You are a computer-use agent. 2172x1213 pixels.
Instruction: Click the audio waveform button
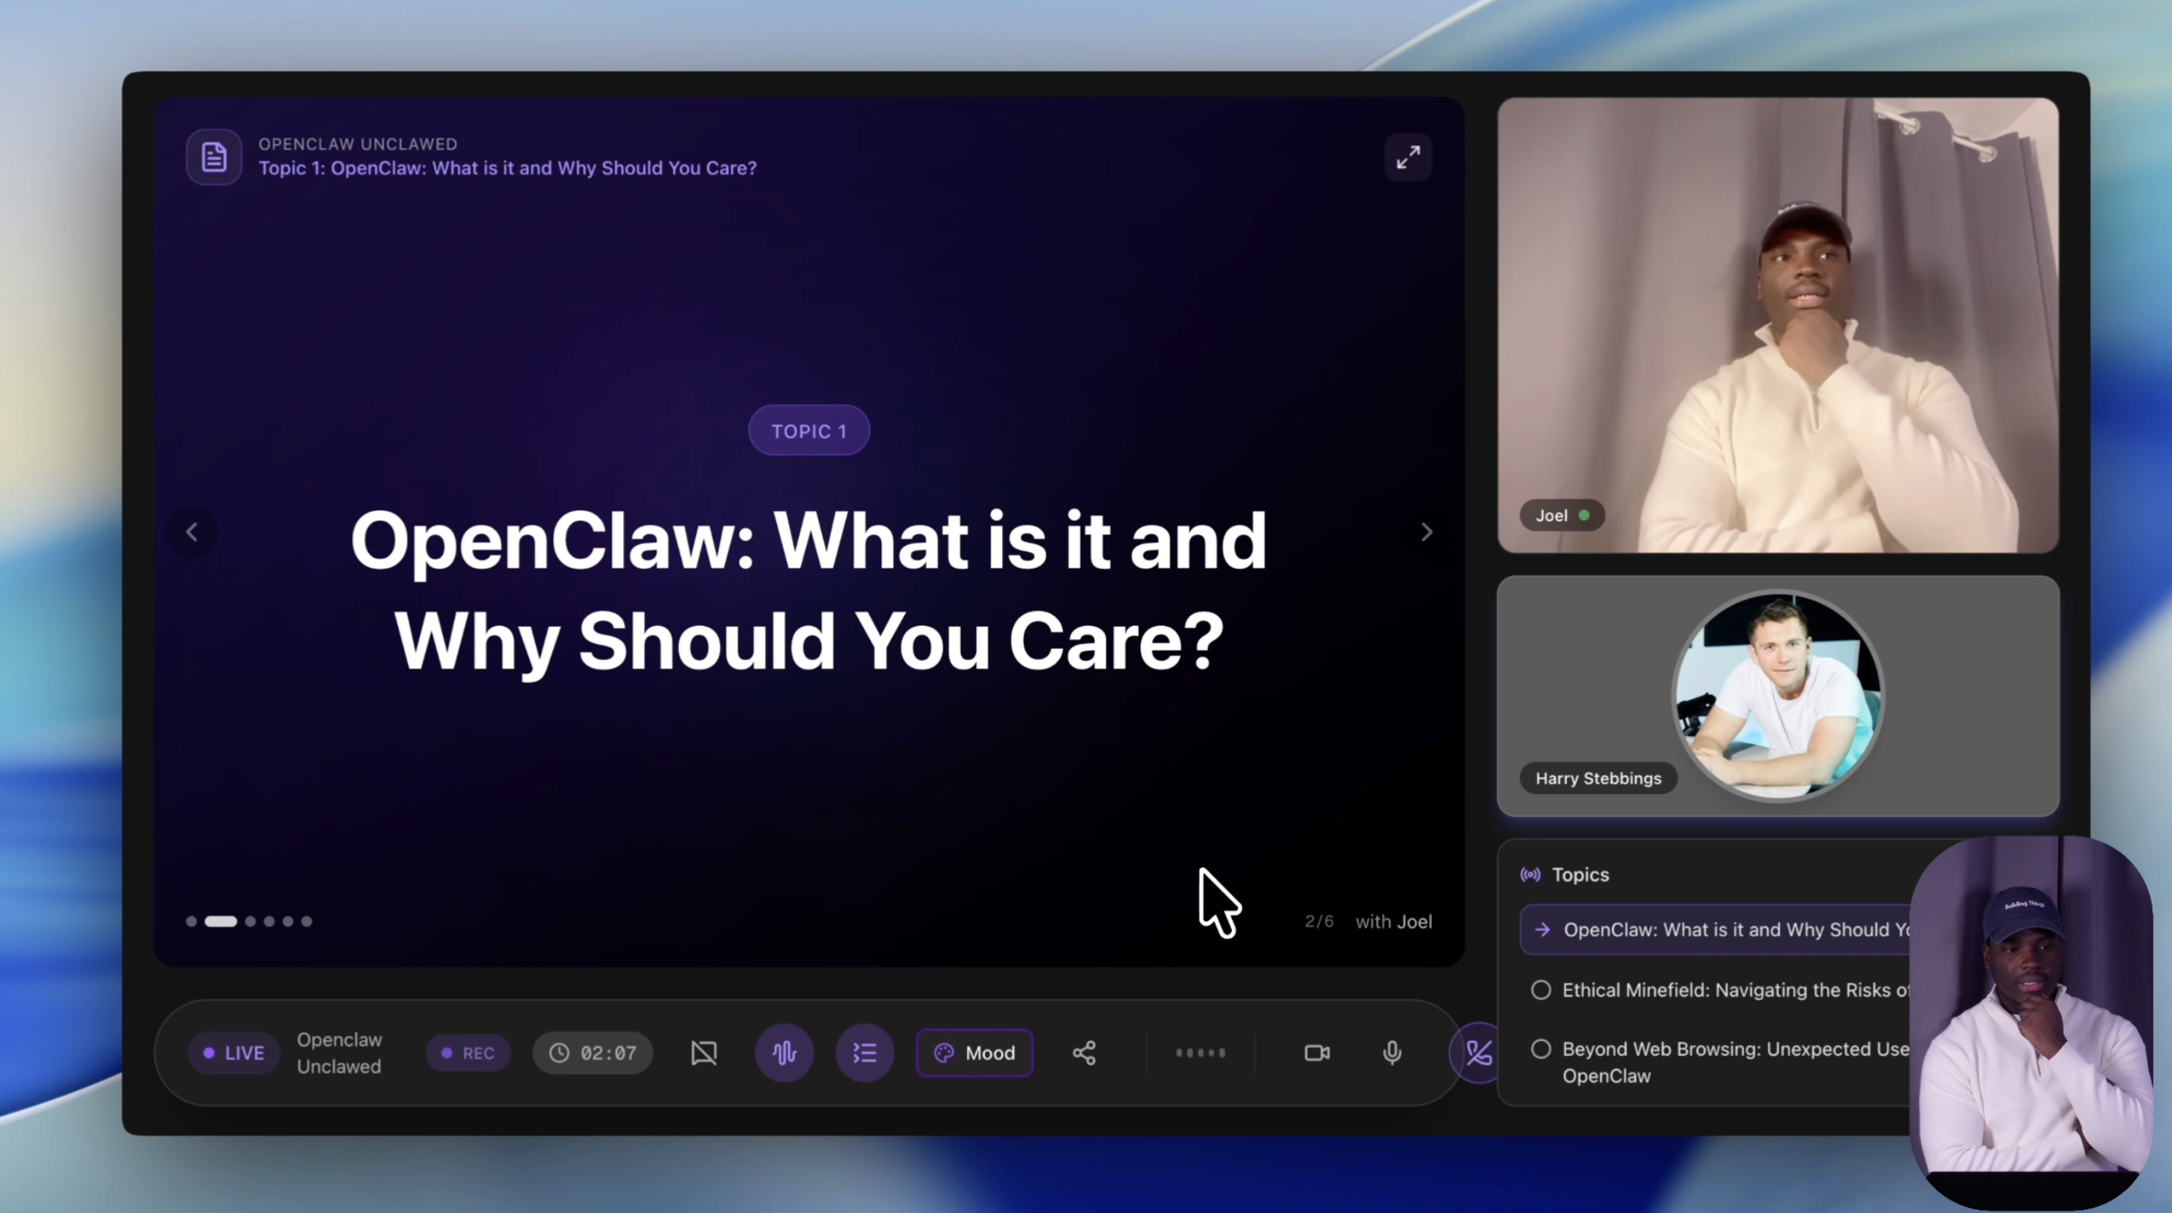point(784,1053)
